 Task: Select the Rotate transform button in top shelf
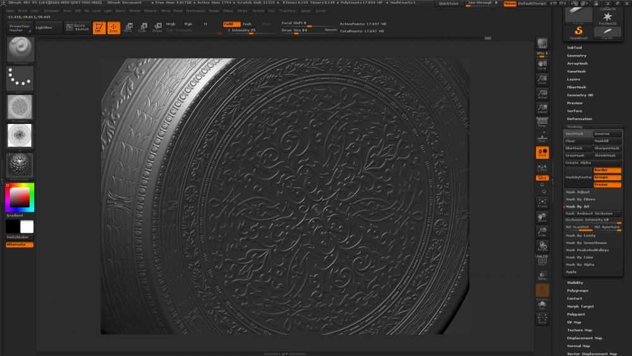tap(157, 28)
